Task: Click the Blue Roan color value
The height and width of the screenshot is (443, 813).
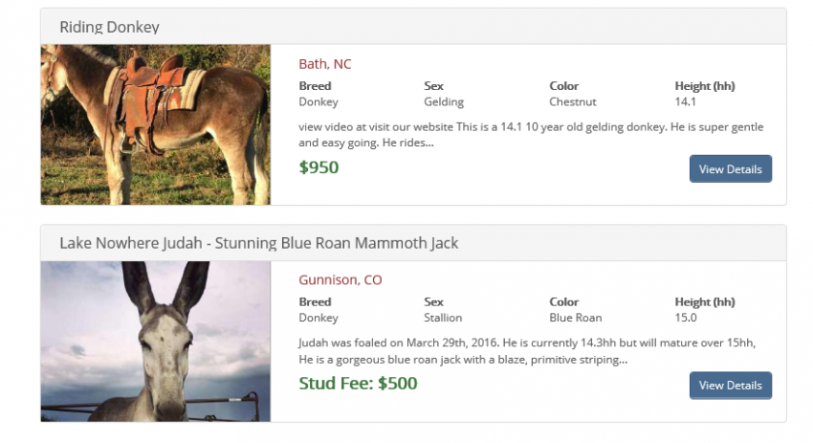Action: click(576, 318)
